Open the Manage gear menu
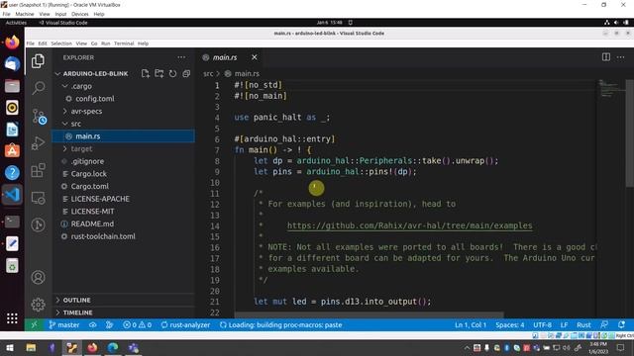Screen dimensions: 634x356 click(38, 305)
